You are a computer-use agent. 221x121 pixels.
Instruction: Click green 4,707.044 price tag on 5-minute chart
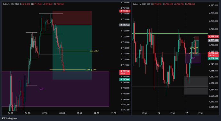click(x=125, y=79)
